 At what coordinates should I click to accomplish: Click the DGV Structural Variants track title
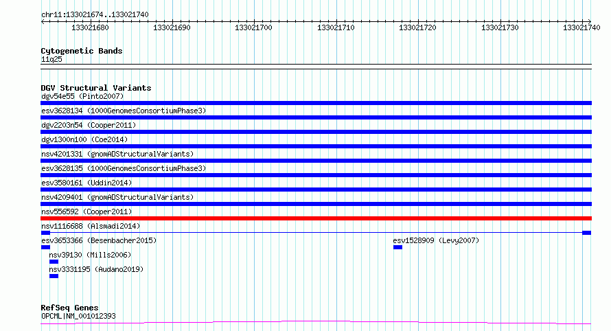coord(96,88)
